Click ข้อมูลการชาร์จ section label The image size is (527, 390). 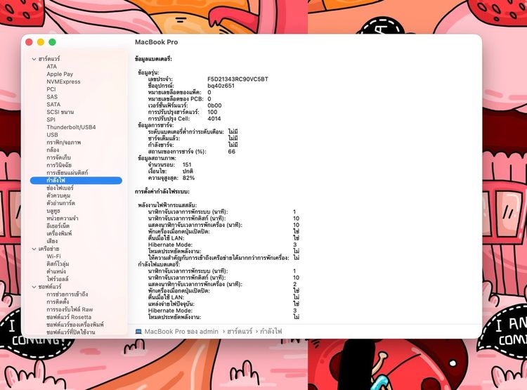tap(155, 125)
